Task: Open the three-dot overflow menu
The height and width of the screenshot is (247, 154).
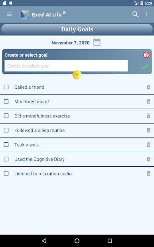Action: tap(146, 14)
